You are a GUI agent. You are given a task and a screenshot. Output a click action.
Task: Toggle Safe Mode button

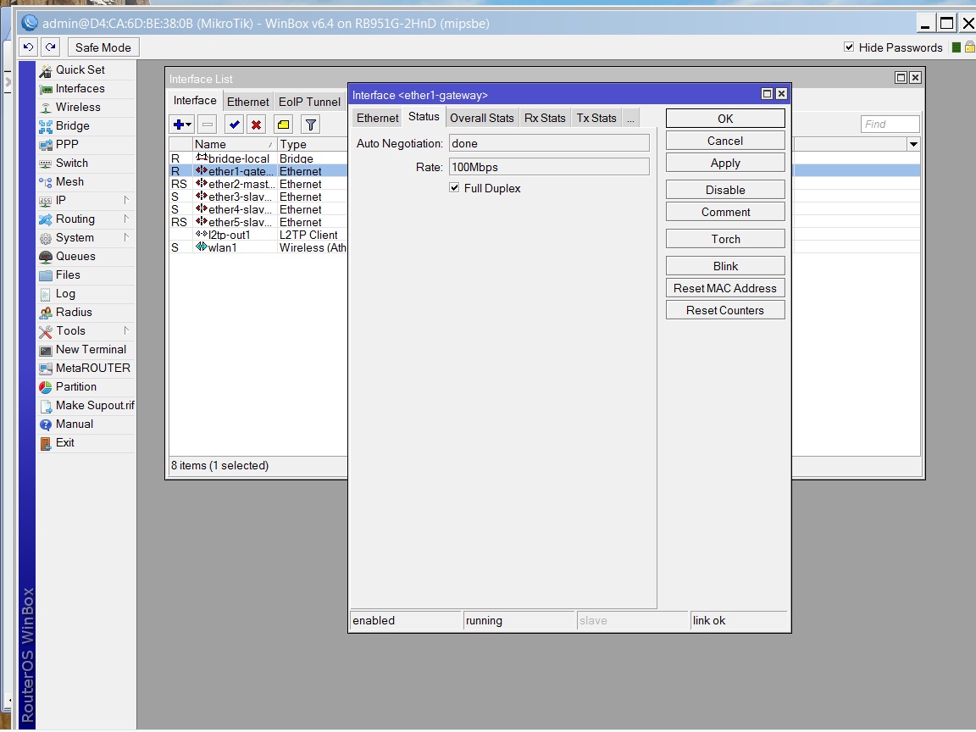[x=103, y=47]
